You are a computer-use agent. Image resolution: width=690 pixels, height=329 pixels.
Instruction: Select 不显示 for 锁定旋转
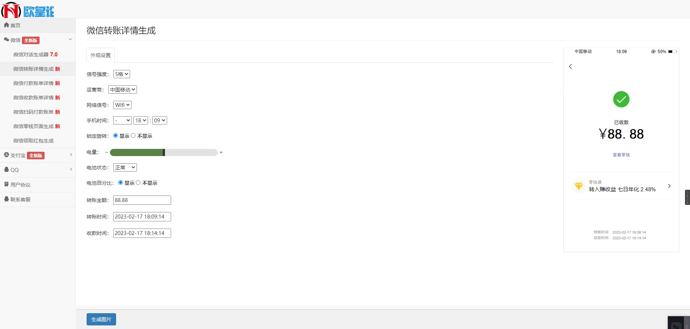tap(133, 136)
